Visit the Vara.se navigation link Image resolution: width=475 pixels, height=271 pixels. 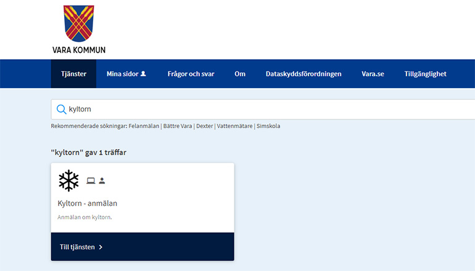point(373,74)
